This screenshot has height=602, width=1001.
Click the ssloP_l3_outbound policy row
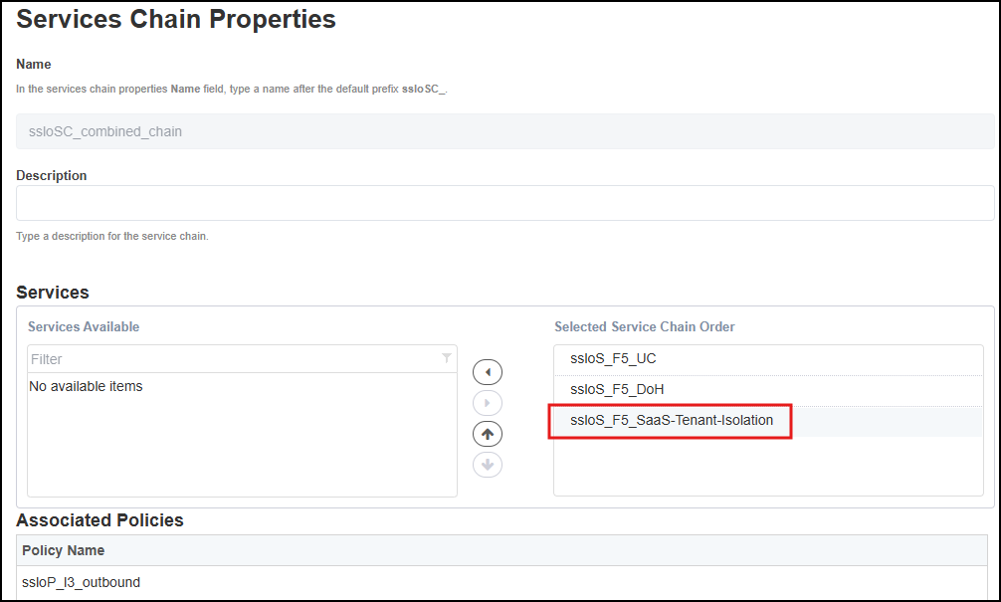[501, 582]
